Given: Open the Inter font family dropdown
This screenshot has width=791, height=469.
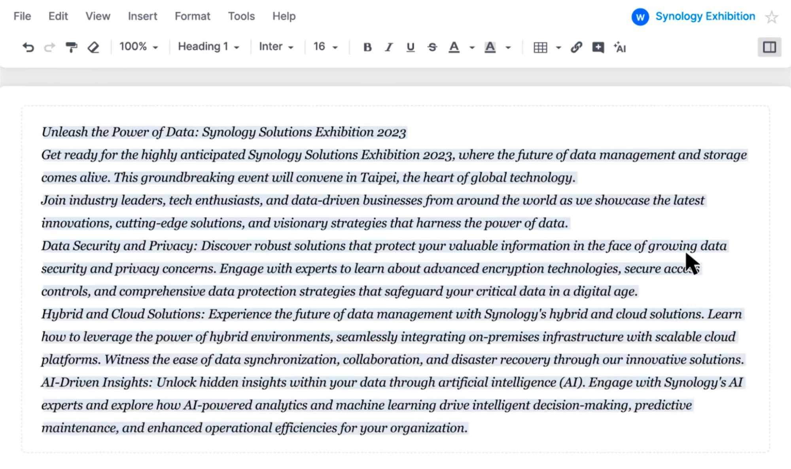Looking at the screenshot, I should click(x=276, y=47).
